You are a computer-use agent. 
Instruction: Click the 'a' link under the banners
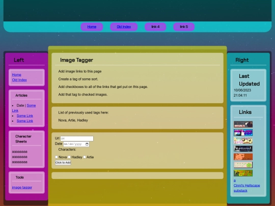coord(235,181)
